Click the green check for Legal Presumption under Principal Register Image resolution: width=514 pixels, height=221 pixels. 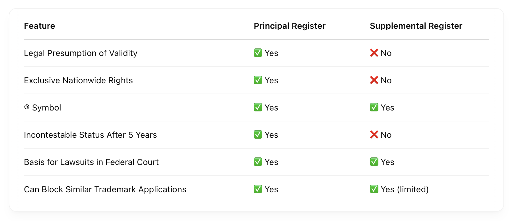point(258,53)
